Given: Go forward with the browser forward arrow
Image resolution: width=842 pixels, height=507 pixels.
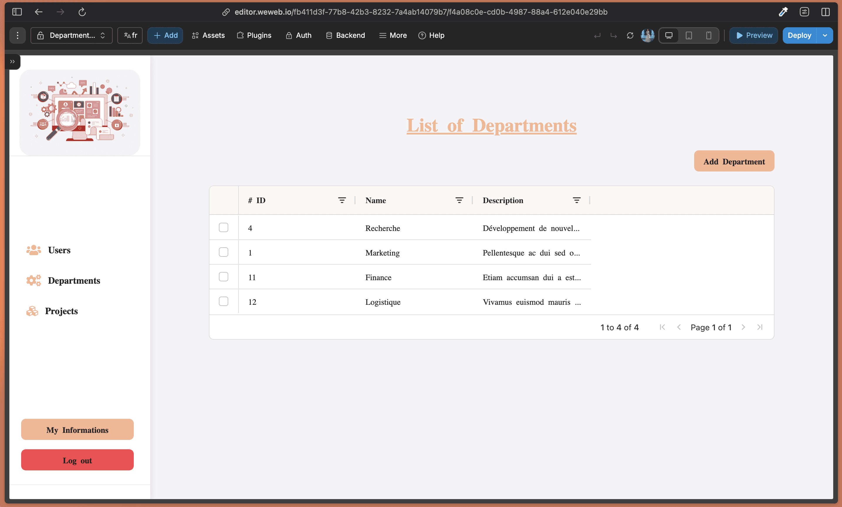Looking at the screenshot, I should [60, 12].
